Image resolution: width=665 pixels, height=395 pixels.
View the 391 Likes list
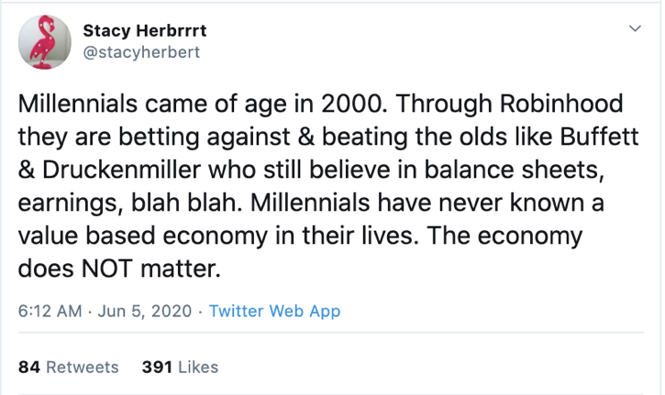(x=181, y=367)
